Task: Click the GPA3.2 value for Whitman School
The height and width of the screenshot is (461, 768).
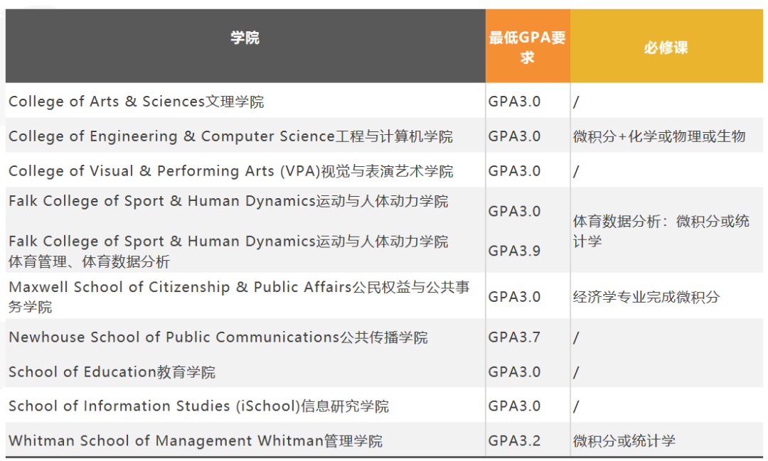Action: pos(514,441)
